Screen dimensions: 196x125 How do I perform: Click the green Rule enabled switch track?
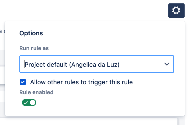(x=28, y=102)
